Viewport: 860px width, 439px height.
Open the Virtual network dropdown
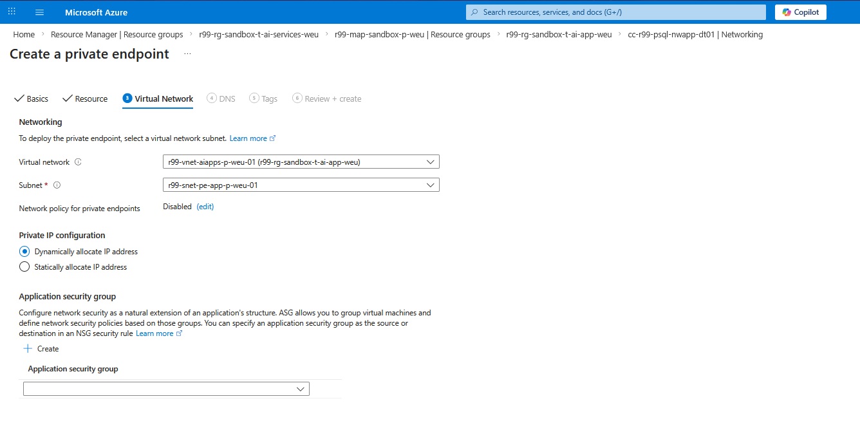click(x=431, y=162)
